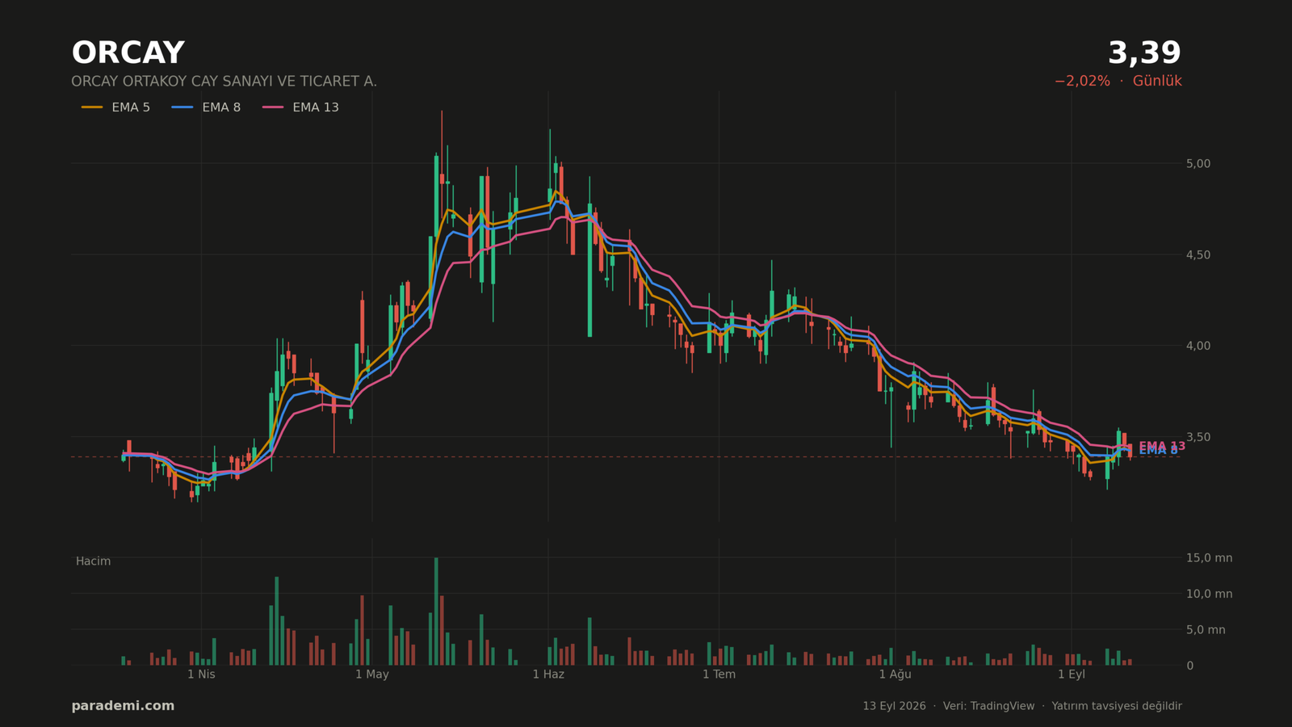Click the "Hacim" volume panel label

click(x=93, y=561)
